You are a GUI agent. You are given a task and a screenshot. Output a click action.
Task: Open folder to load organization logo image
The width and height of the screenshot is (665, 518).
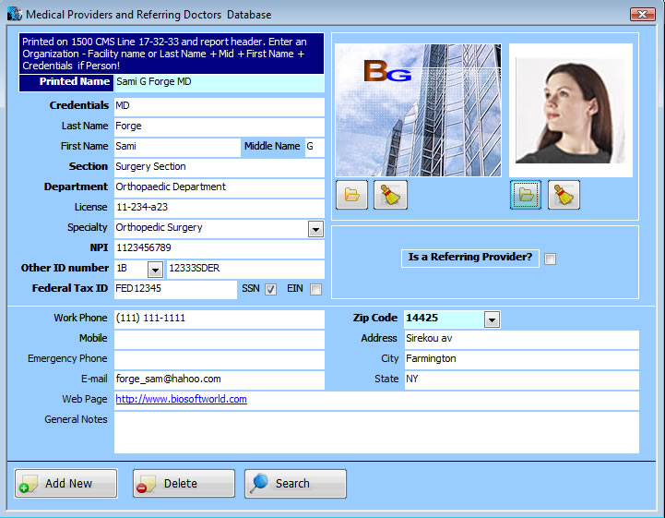pyautogui.click(x=351, y=195)
